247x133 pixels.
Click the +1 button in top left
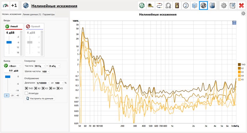pos(14,5)
